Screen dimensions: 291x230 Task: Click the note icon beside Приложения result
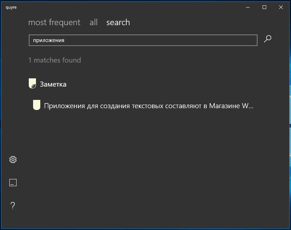pyautogui.click(x=37, y=105)
